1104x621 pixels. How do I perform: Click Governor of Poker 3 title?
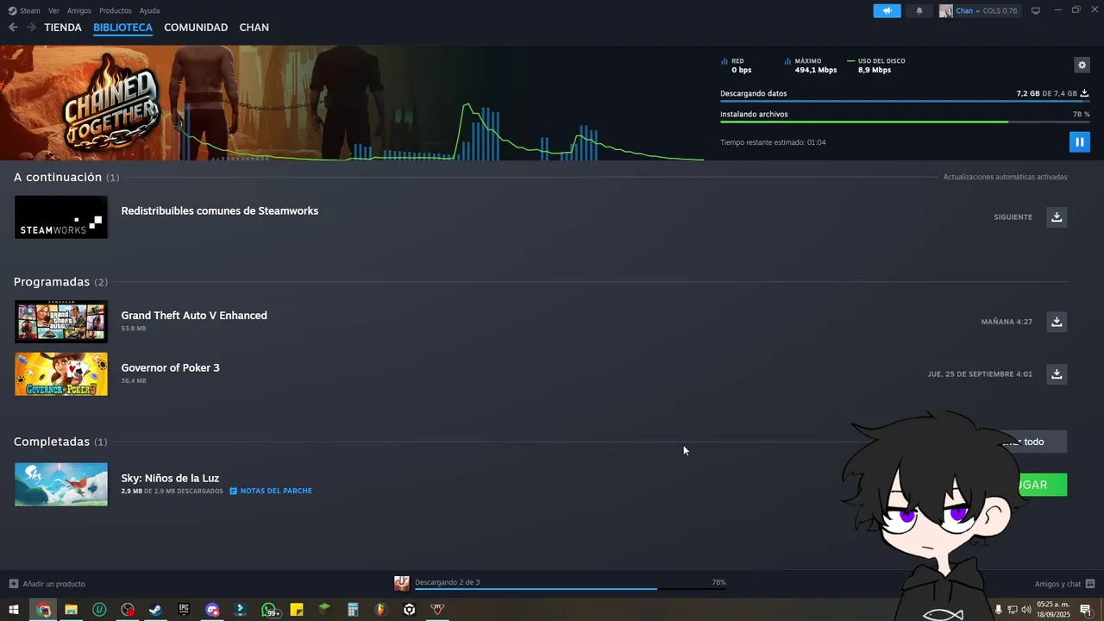[171, 367]
